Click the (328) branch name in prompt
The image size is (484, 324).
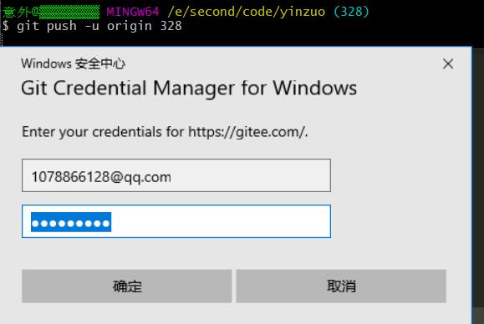point(351,12)
